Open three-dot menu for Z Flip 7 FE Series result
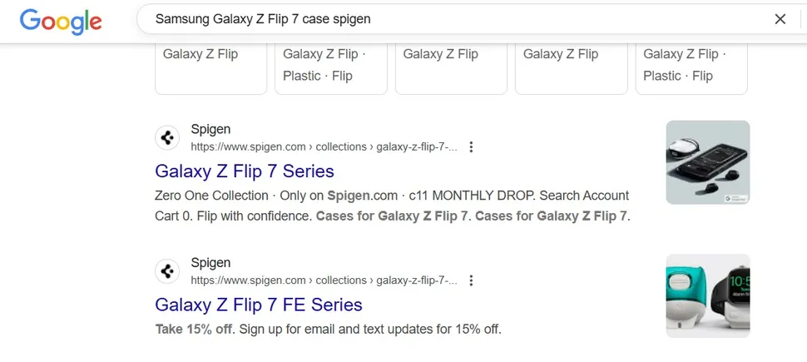Image resolution: width=807 pixels, height=362 pixels. [x=471, y=280]
